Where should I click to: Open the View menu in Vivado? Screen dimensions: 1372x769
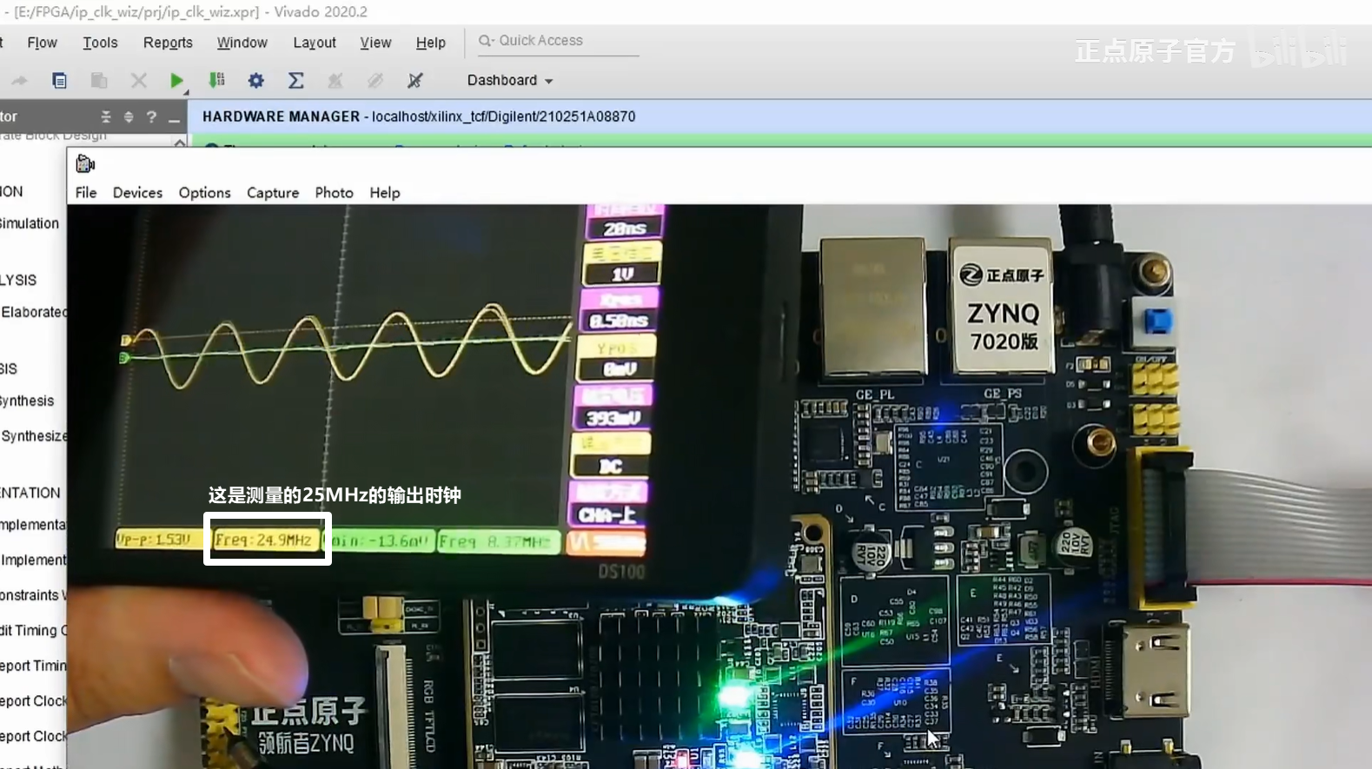(375, 43)
